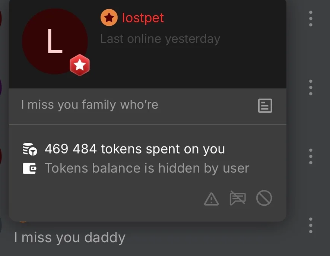Click the wallet icon beside tokens balance
This screenshot has height=256, width=330.
pyautogui.click(x=29, y=168)
